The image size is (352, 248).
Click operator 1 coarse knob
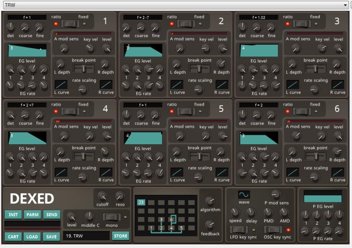pyautogui.click(x=25, y=28)
